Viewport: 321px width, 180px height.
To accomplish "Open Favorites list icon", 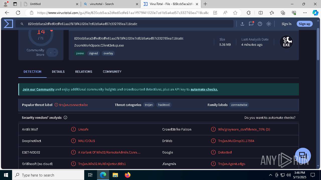I will (x=272, y=13).
